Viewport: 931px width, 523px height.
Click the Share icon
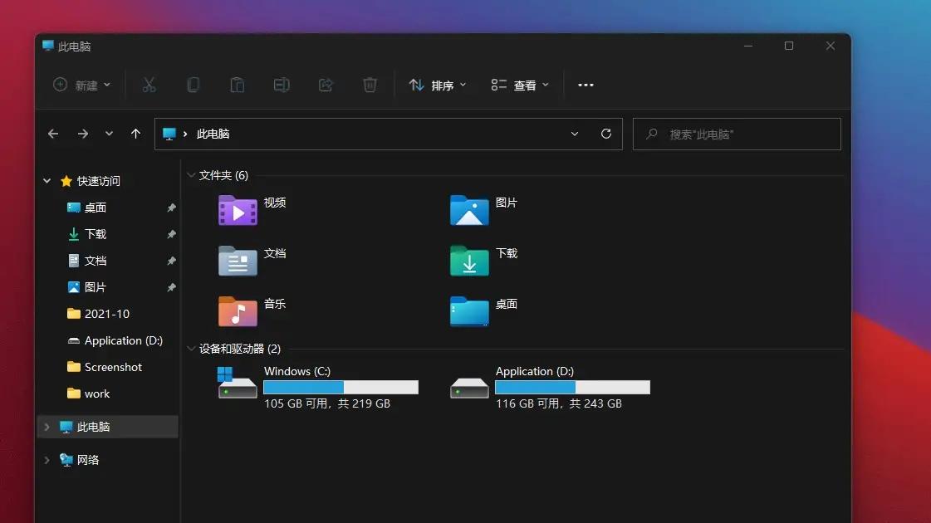click(326, 85)
